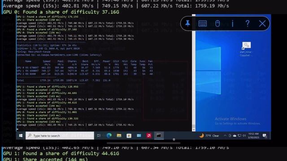
Task: Open the 10:52 AM clock calendar
Action: pyautogui.click(x=253, y=136)
